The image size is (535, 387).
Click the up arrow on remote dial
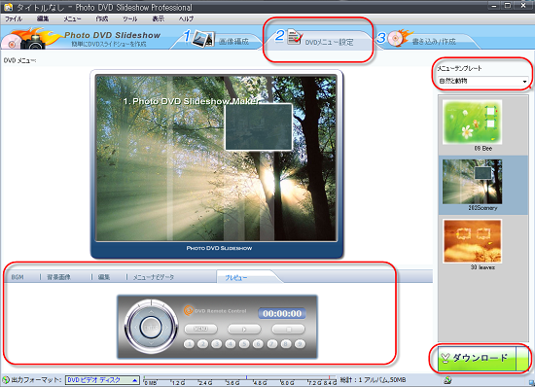click(151, 311)
